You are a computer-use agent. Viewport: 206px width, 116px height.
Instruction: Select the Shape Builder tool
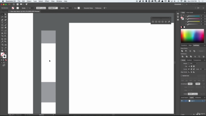click(x=2, y=36)
